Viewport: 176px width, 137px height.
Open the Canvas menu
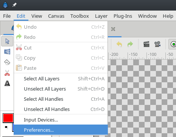(56, 16)
